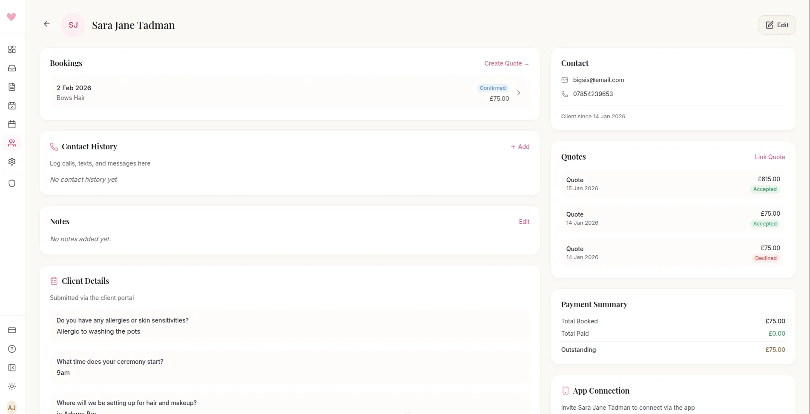Click Link Quote in the Quotes panel

[770, 157]
